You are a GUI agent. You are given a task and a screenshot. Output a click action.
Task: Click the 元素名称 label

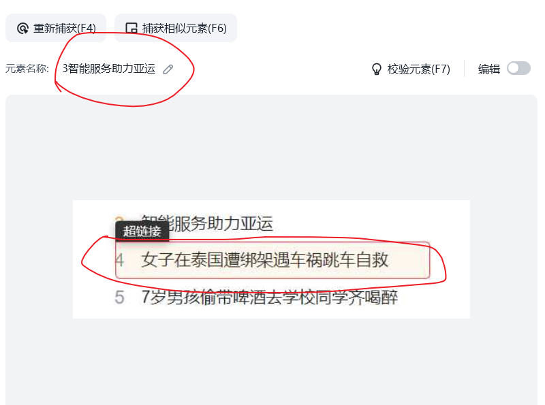point(27,69)
